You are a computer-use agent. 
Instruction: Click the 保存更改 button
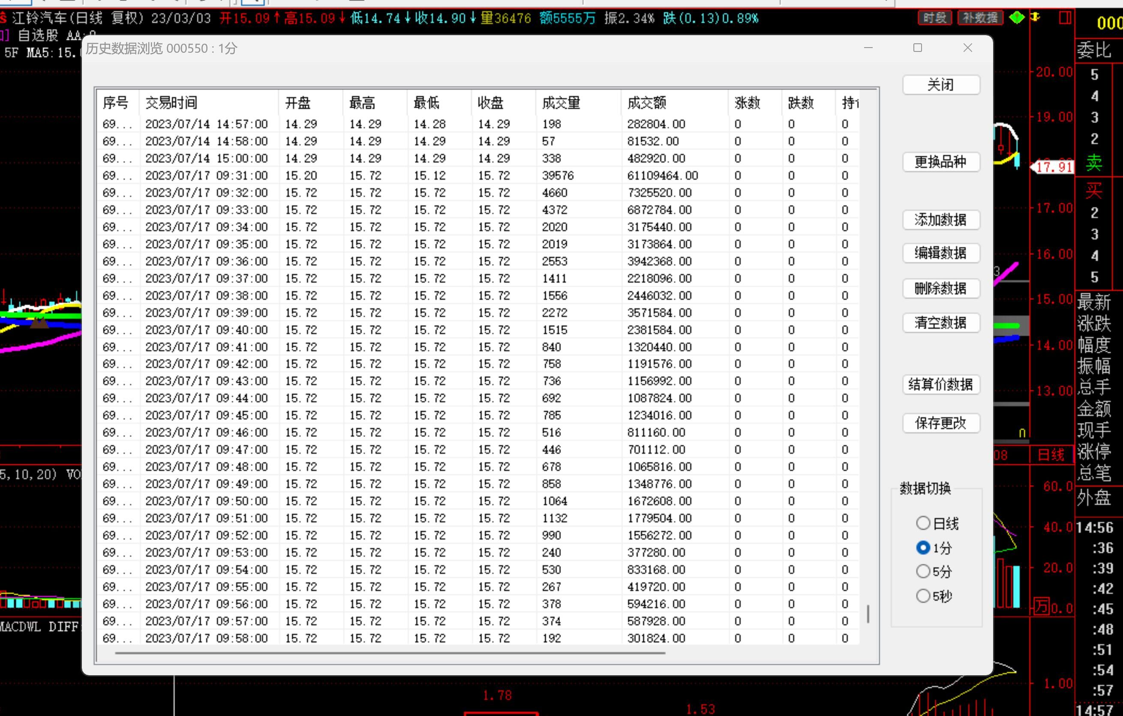941,423
